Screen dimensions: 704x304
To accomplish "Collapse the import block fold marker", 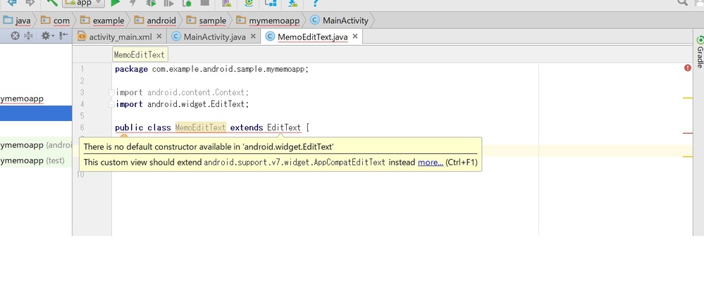I will tap(111, 92).
